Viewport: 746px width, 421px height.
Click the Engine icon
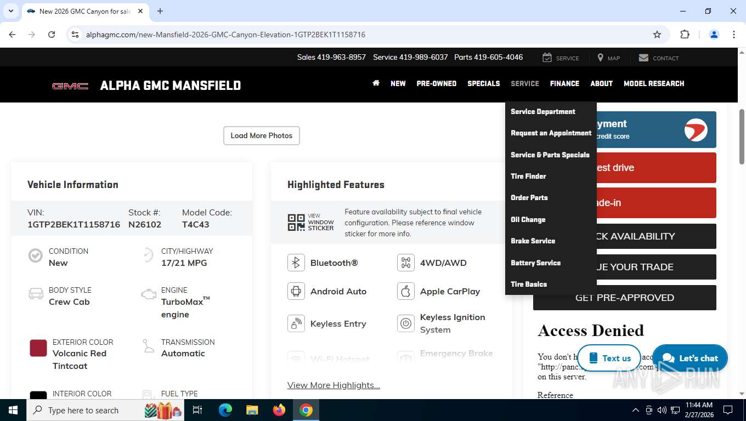(x=148, y=294)
